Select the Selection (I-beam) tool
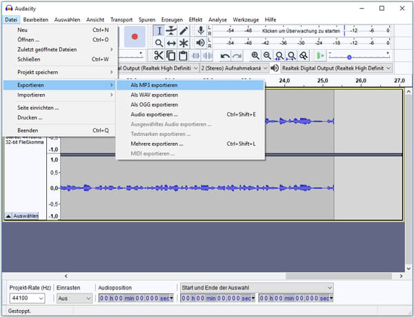 [x=159, y=30]
